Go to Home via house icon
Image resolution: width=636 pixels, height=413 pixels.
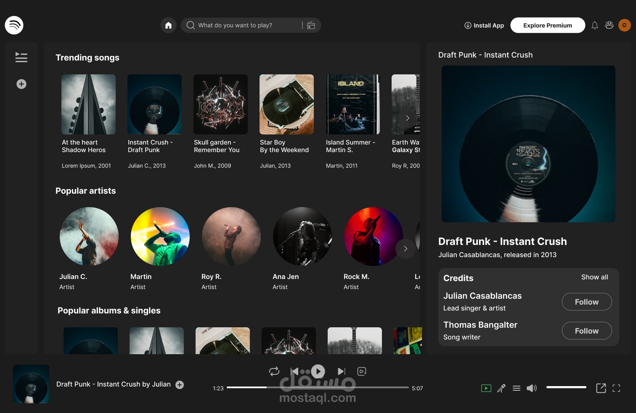pyautogui.click(x=168, y=25)
